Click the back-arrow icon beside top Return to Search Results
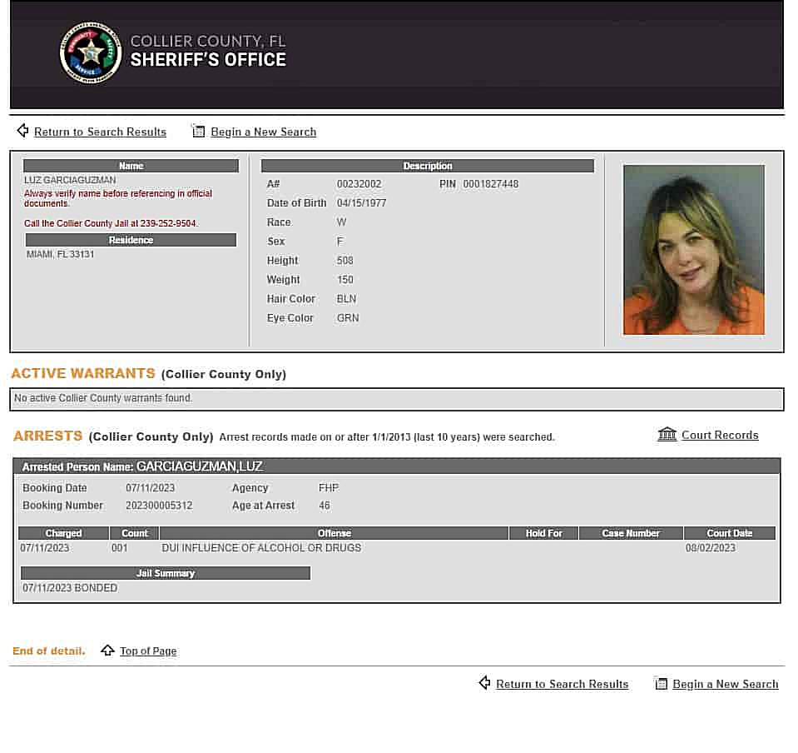Viewport: 798px width, 753px height. pyautogui.click(x=22, y=131)
